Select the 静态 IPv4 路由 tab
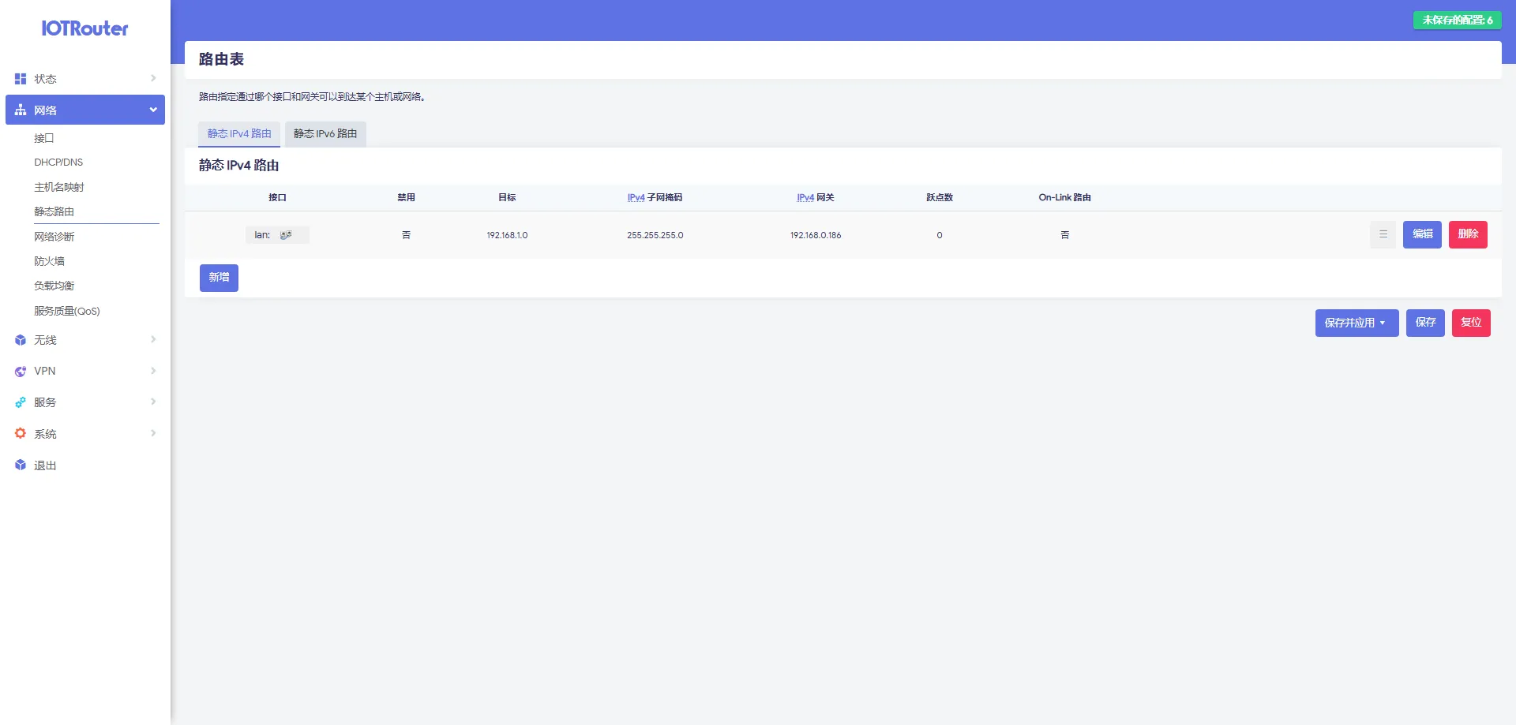Viewport: 1516px width, 725px height. 239,134
